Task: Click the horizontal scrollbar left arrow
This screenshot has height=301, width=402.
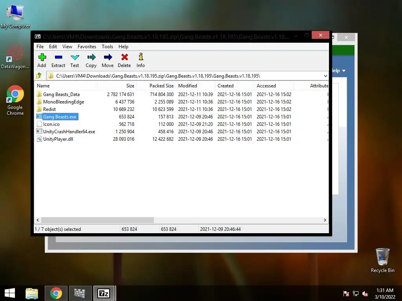Action: click(38, 220)
